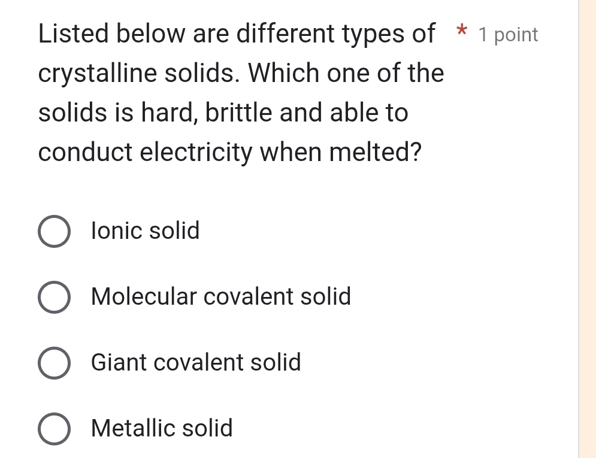
Task: Click the Ionic solid answer label
Action: click(145, 232)
